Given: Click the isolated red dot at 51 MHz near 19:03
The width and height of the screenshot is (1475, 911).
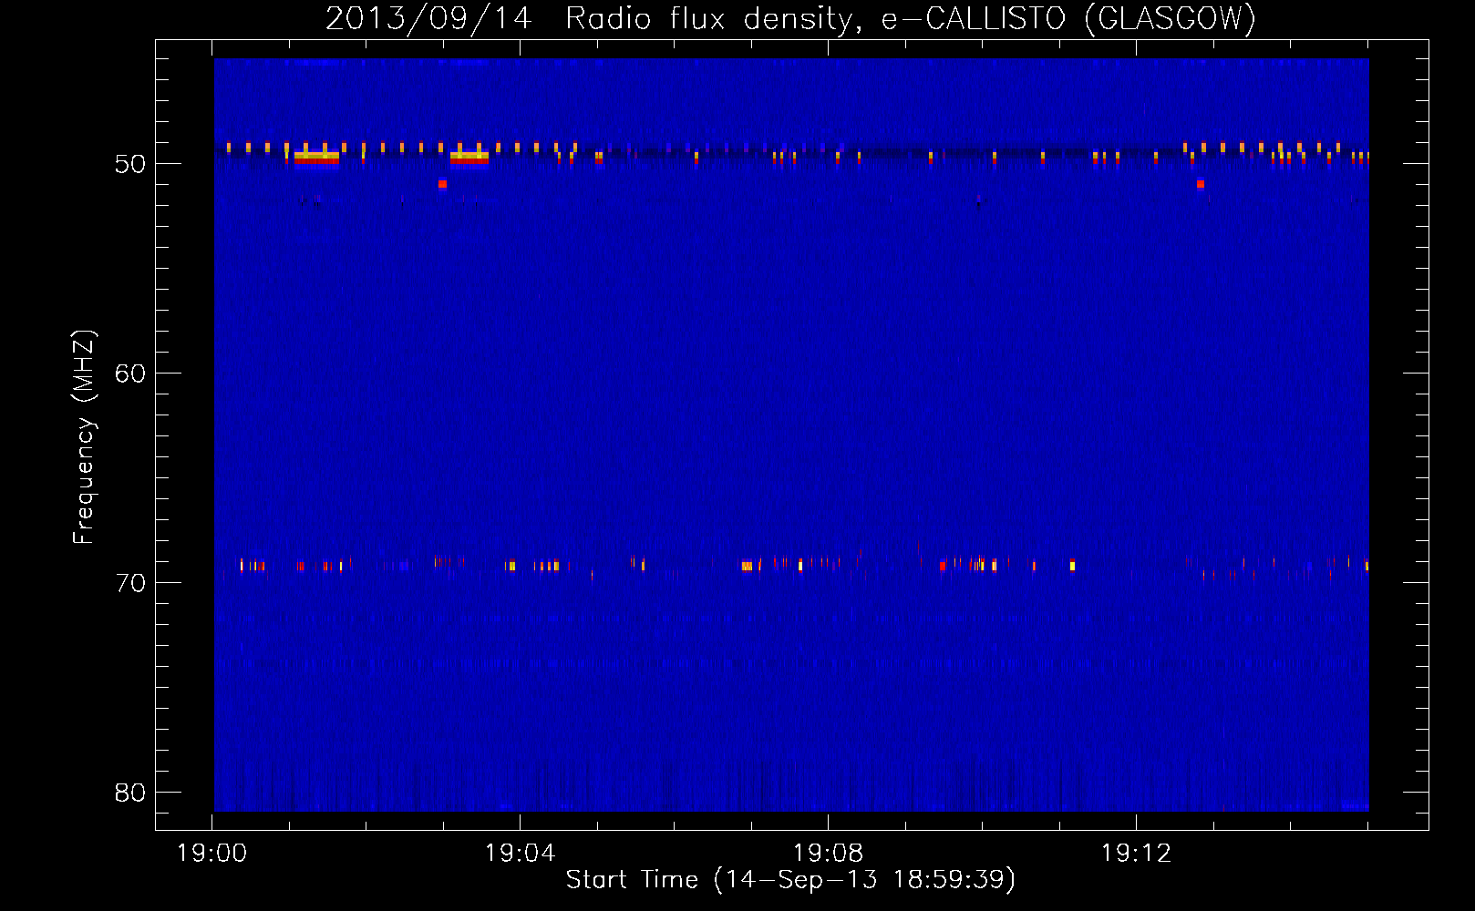Looking at the screenshot, I should point(442,184).
